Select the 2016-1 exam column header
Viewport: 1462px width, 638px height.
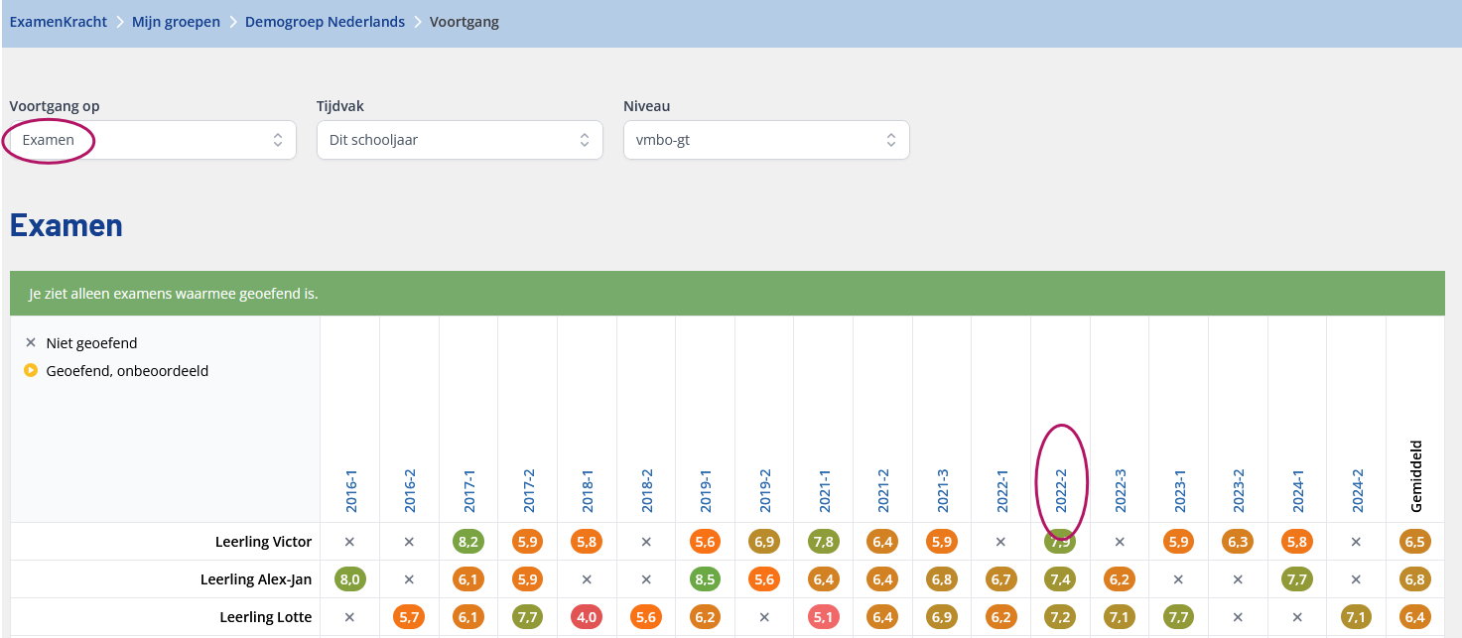tap(351, 491)
